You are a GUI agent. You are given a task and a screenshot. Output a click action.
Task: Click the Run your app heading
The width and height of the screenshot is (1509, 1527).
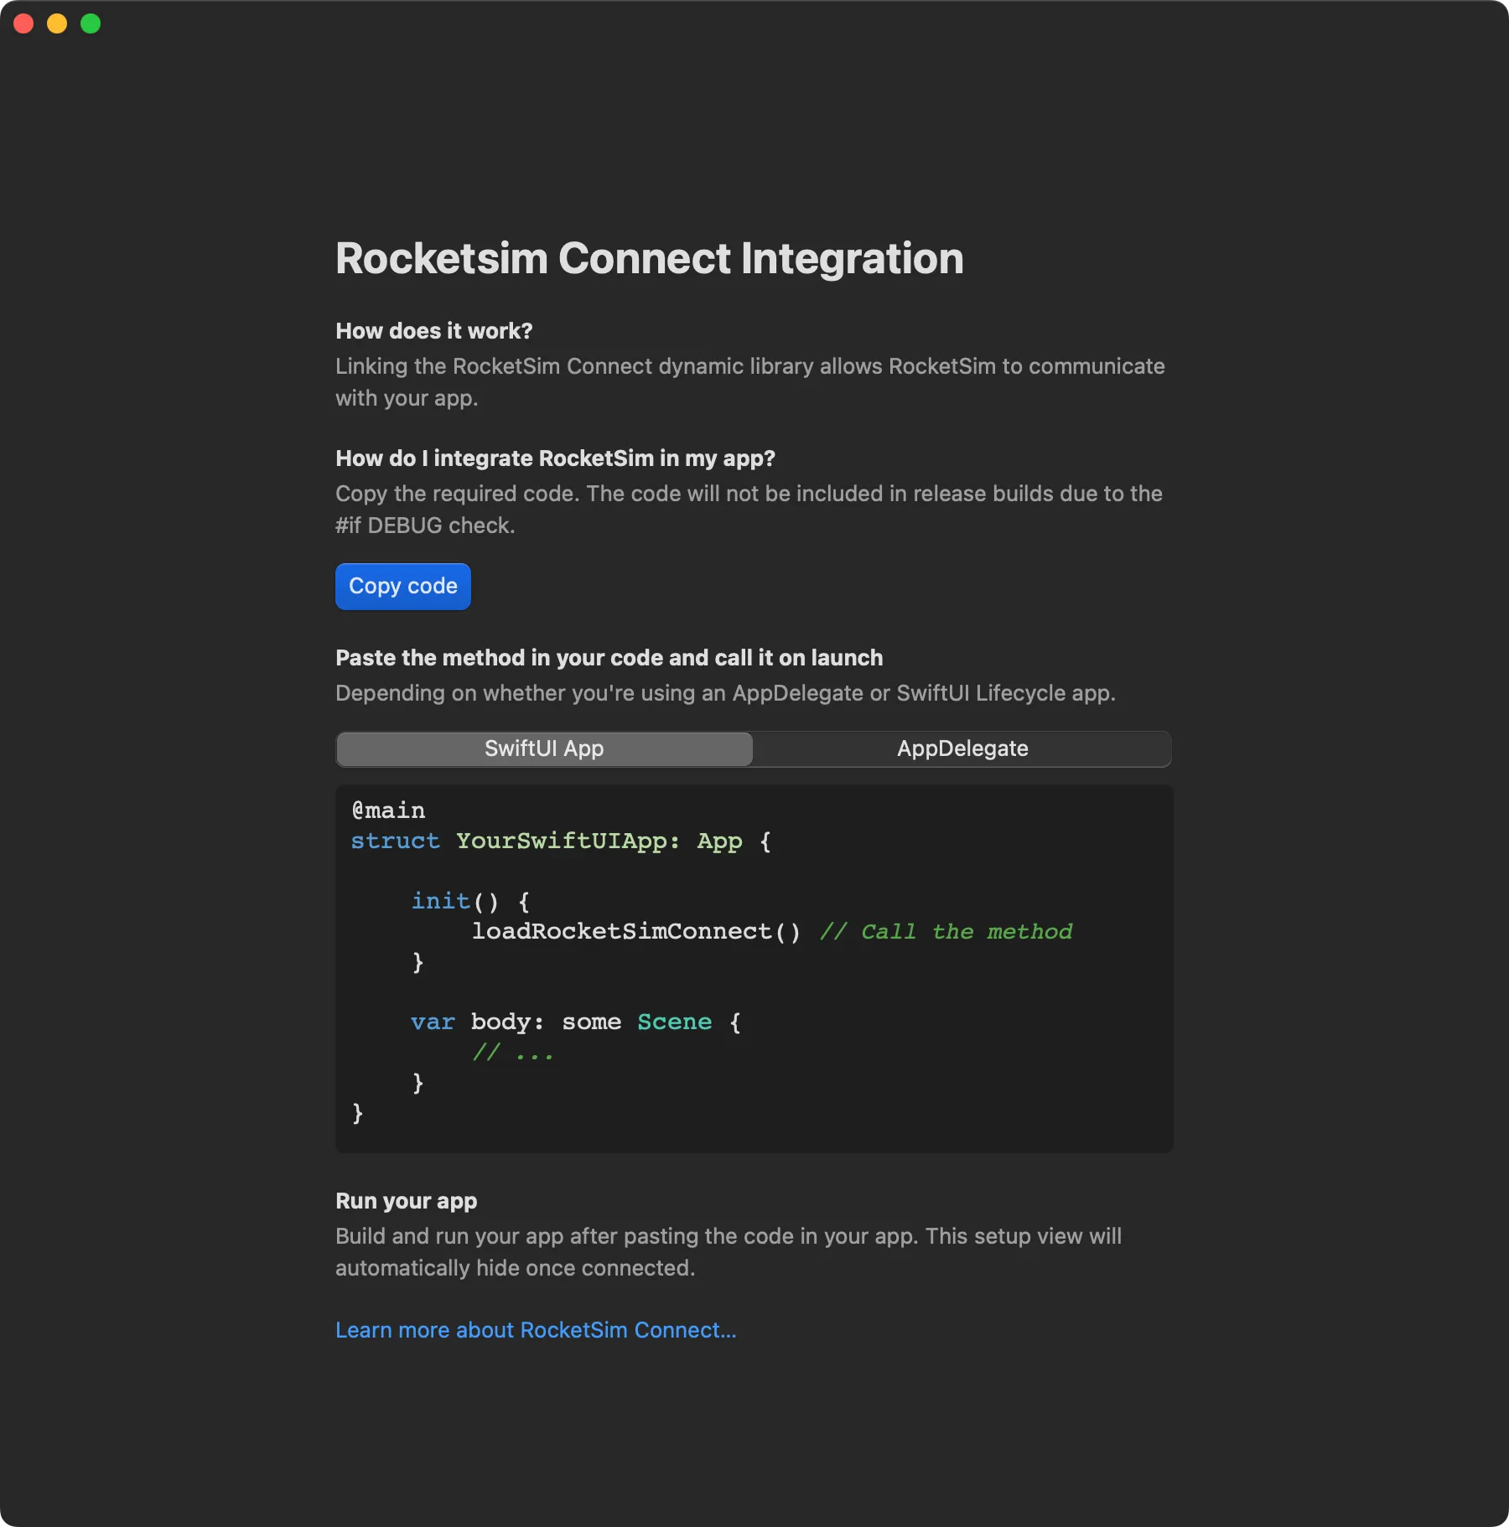point(406,1200)
